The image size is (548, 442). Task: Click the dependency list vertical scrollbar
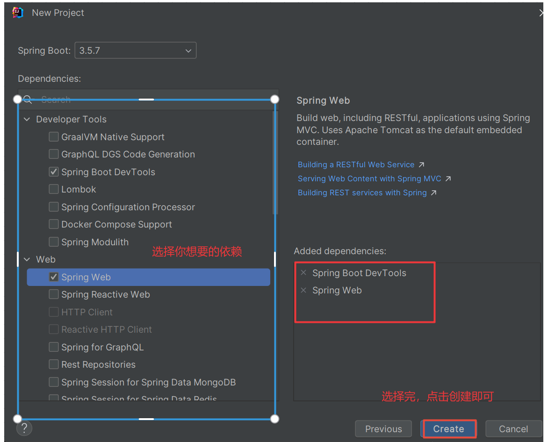pyautogui.click(x=275, y=162)
